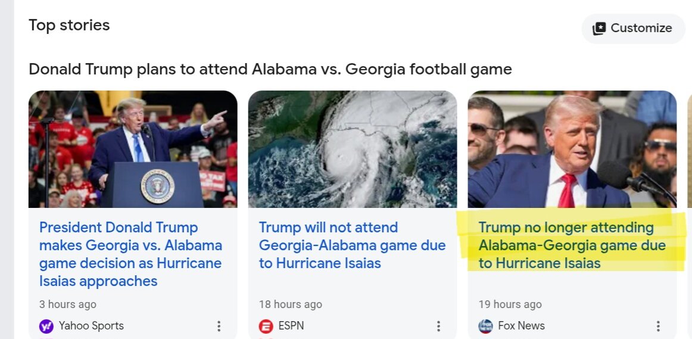
Task: Open Yahoo Sports headline about game decision
Action: (130, 254)
